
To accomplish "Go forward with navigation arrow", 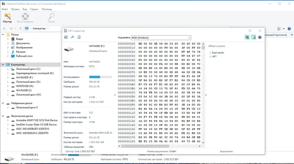I will [11, 29].
